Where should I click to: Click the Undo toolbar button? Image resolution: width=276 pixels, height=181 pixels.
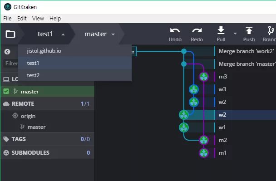[175, 34]
